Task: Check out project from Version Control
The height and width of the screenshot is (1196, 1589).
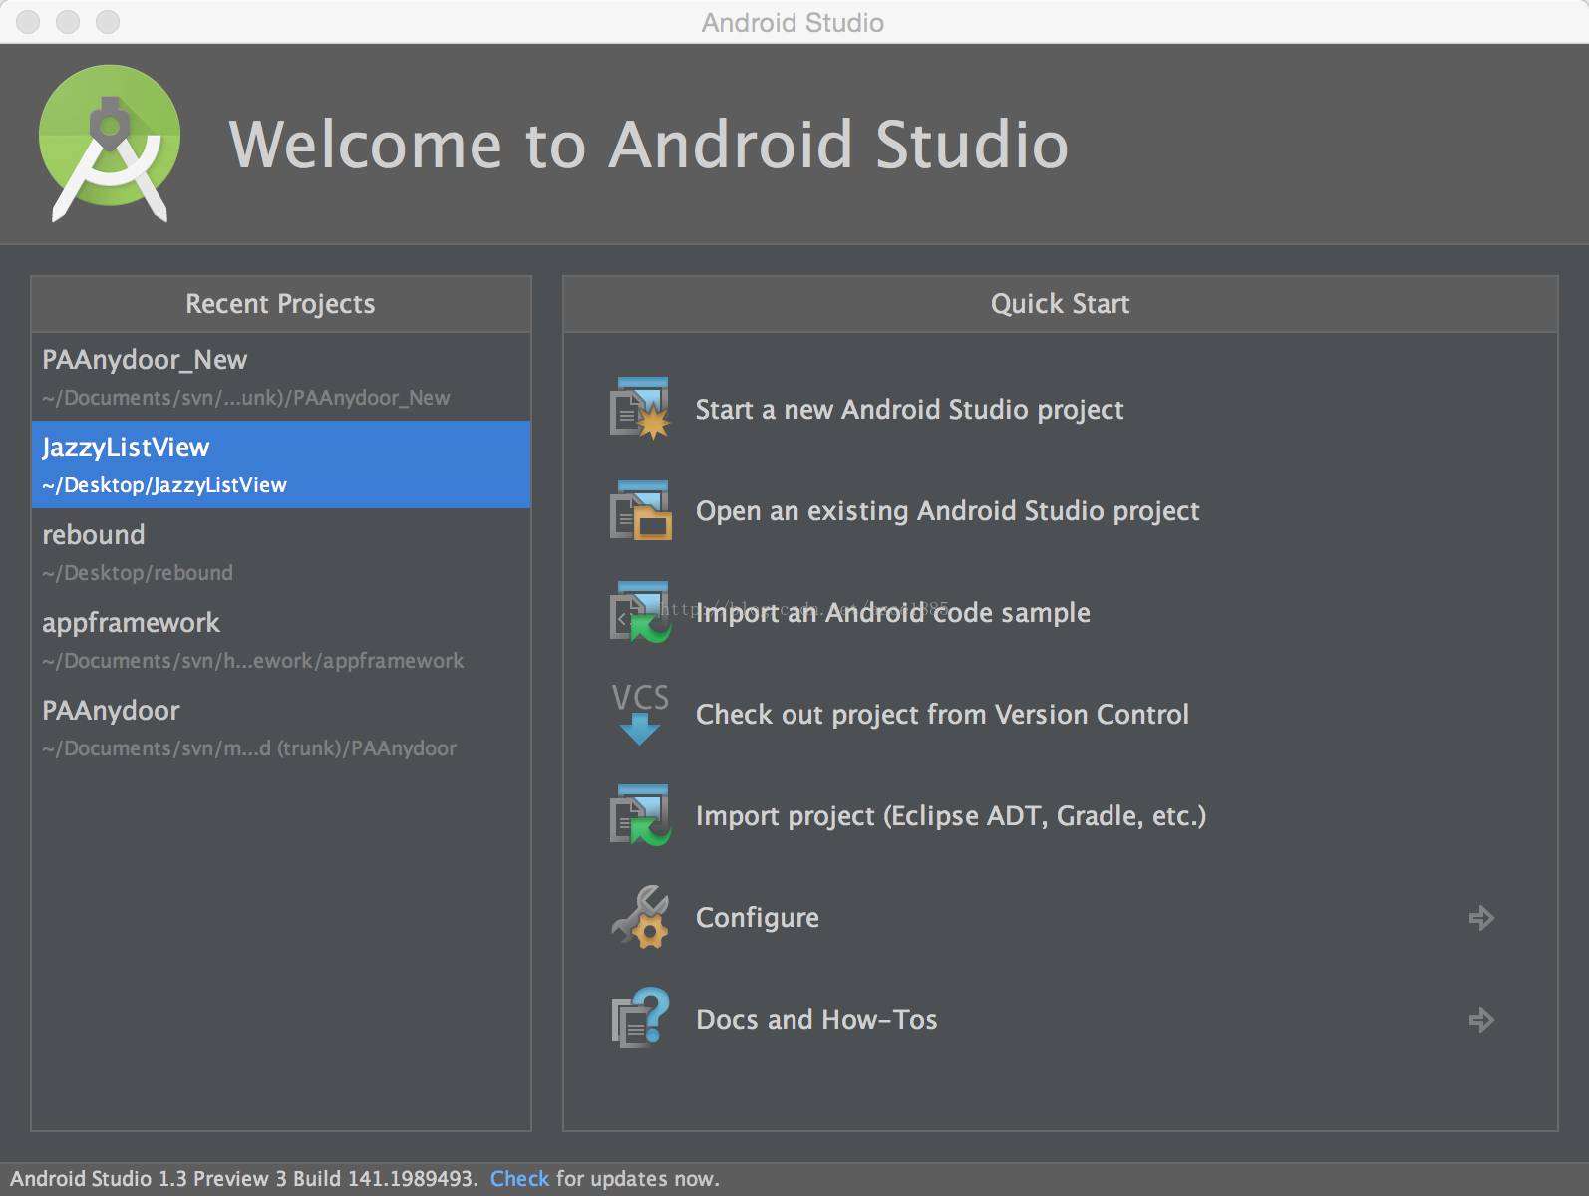Action: 942,715
